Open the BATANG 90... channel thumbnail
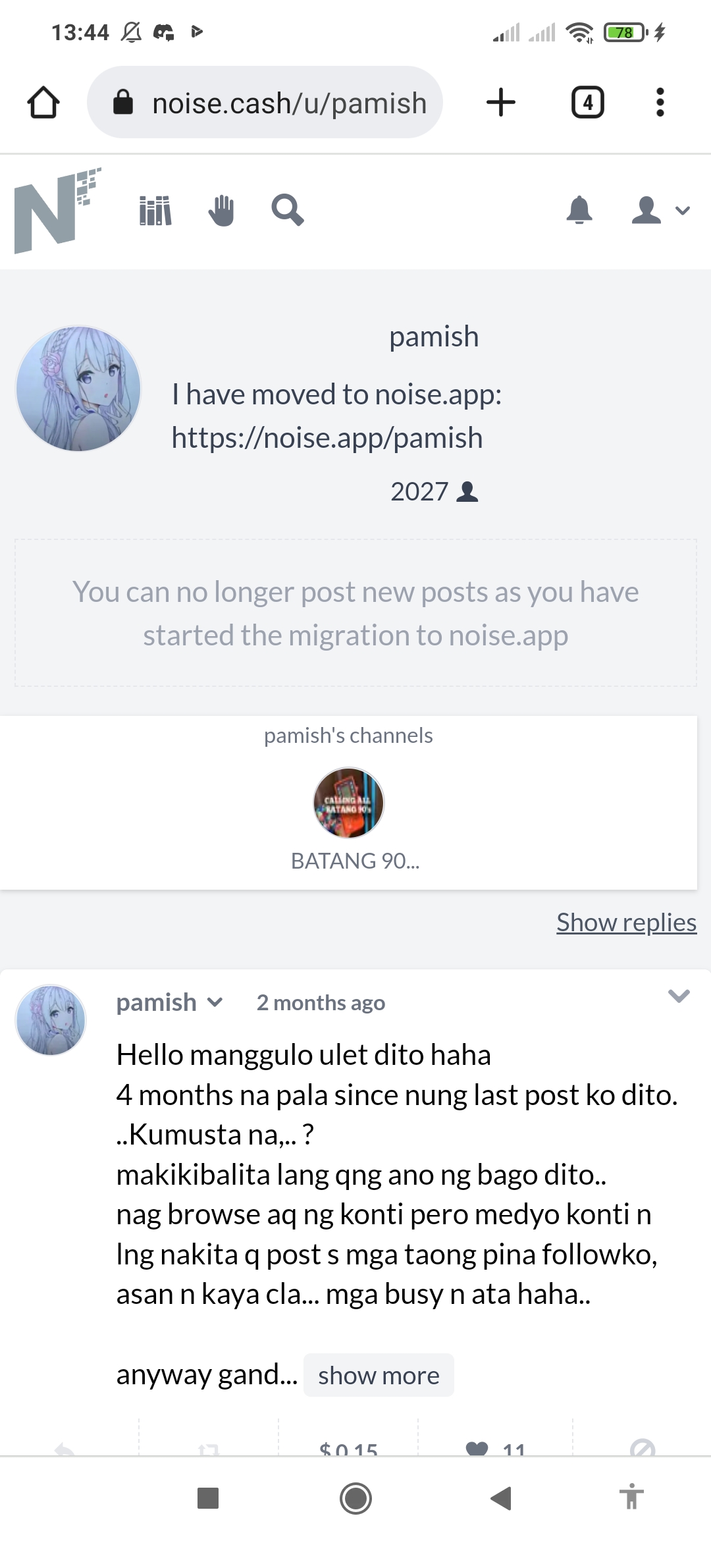This screenshot has height=1541, width=711. (x=348, y=803)
